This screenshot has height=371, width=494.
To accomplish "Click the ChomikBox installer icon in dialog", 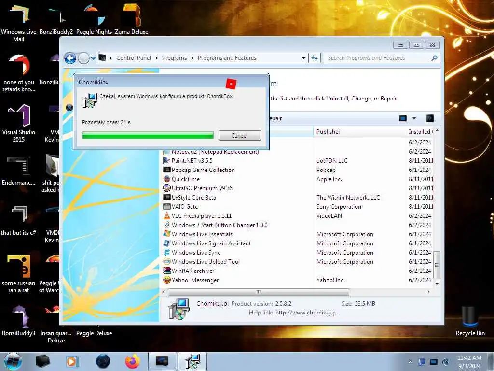I will pyautogui.click(x=90, y=100).
